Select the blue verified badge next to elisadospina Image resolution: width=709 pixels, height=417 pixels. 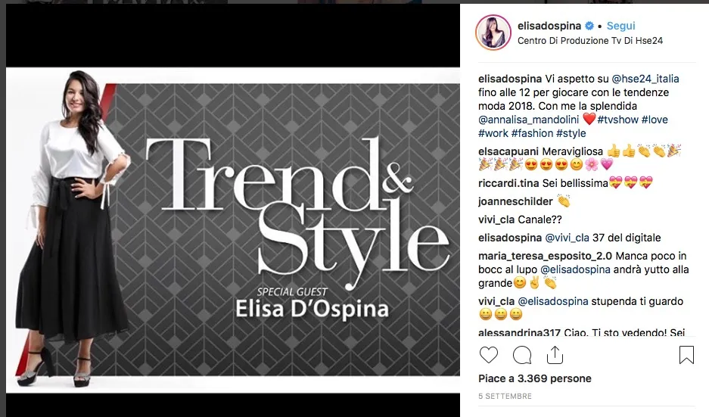[x=589, y=26]
